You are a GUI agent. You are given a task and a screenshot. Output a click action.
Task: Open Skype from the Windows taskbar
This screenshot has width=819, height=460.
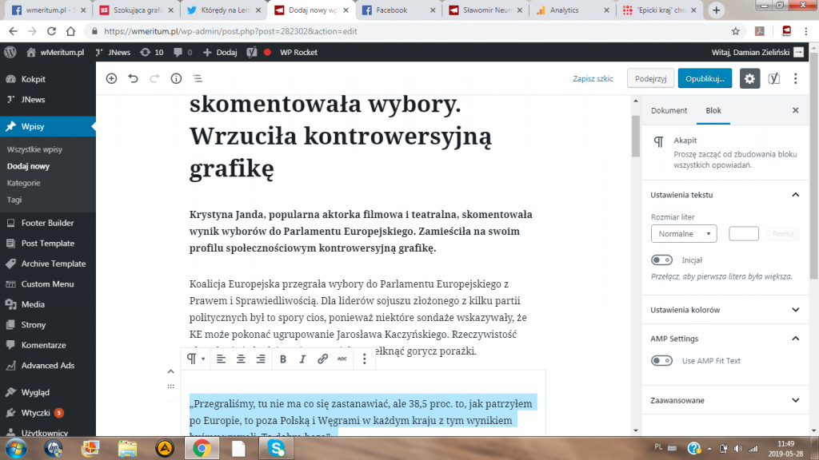pyautogui.click(x=276, y=448)
